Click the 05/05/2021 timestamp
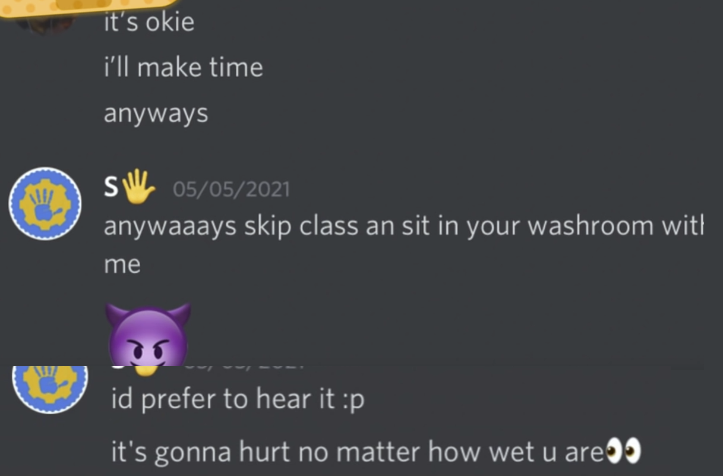The width and height of the screenshot is (723, 476). click(231, 190)
